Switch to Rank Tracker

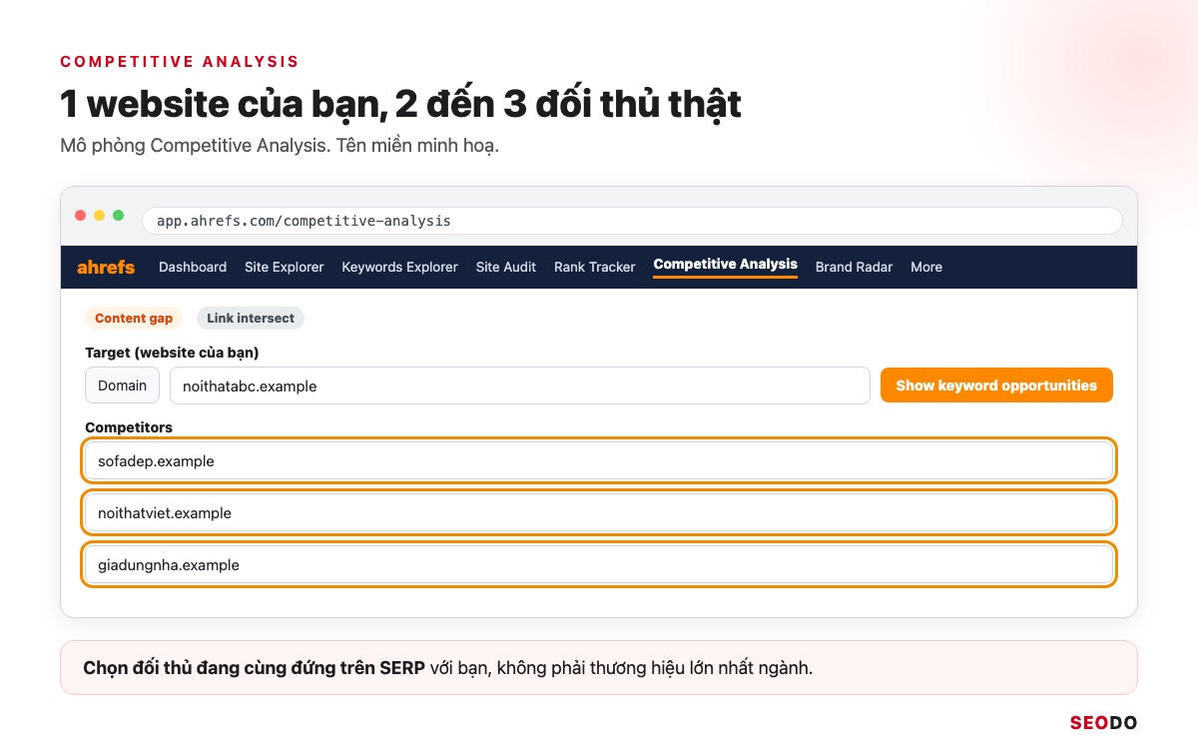click(x=595, y=267)
